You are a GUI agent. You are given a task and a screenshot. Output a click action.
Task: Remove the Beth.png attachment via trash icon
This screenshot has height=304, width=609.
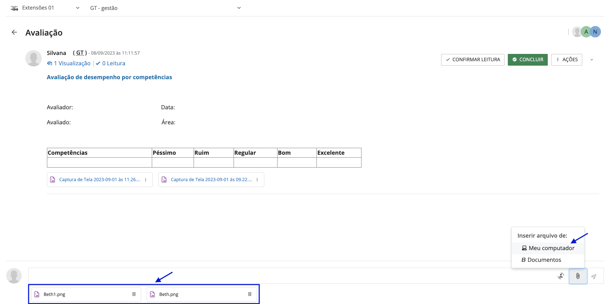coord(250,294)
